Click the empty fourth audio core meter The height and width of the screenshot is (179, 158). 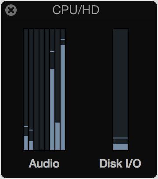click(x=42, y=89)
